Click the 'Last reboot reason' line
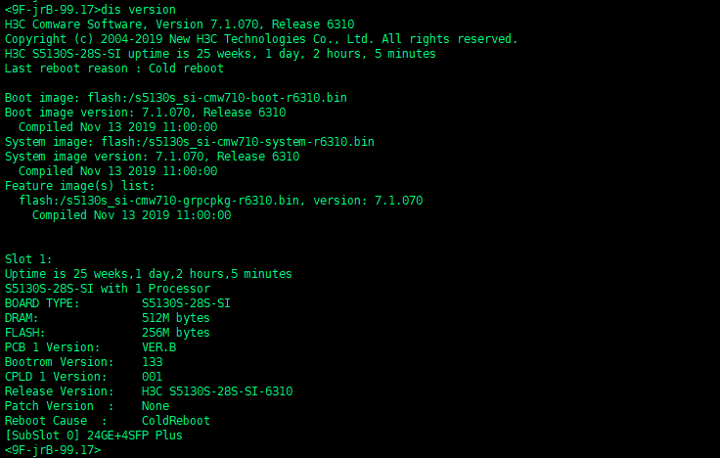Screen dimensions: 720x458 point(114,69)
